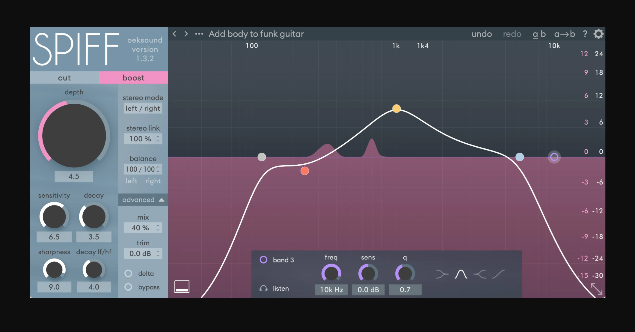
Task: Click the preset name Add body to funk guitar
Action: coord(256,34)
